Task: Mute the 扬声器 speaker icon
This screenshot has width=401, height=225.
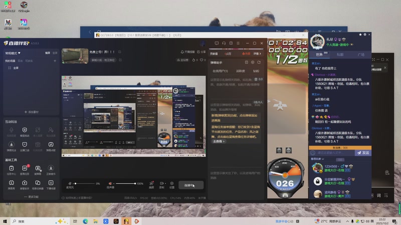Action: pos(110,183)
